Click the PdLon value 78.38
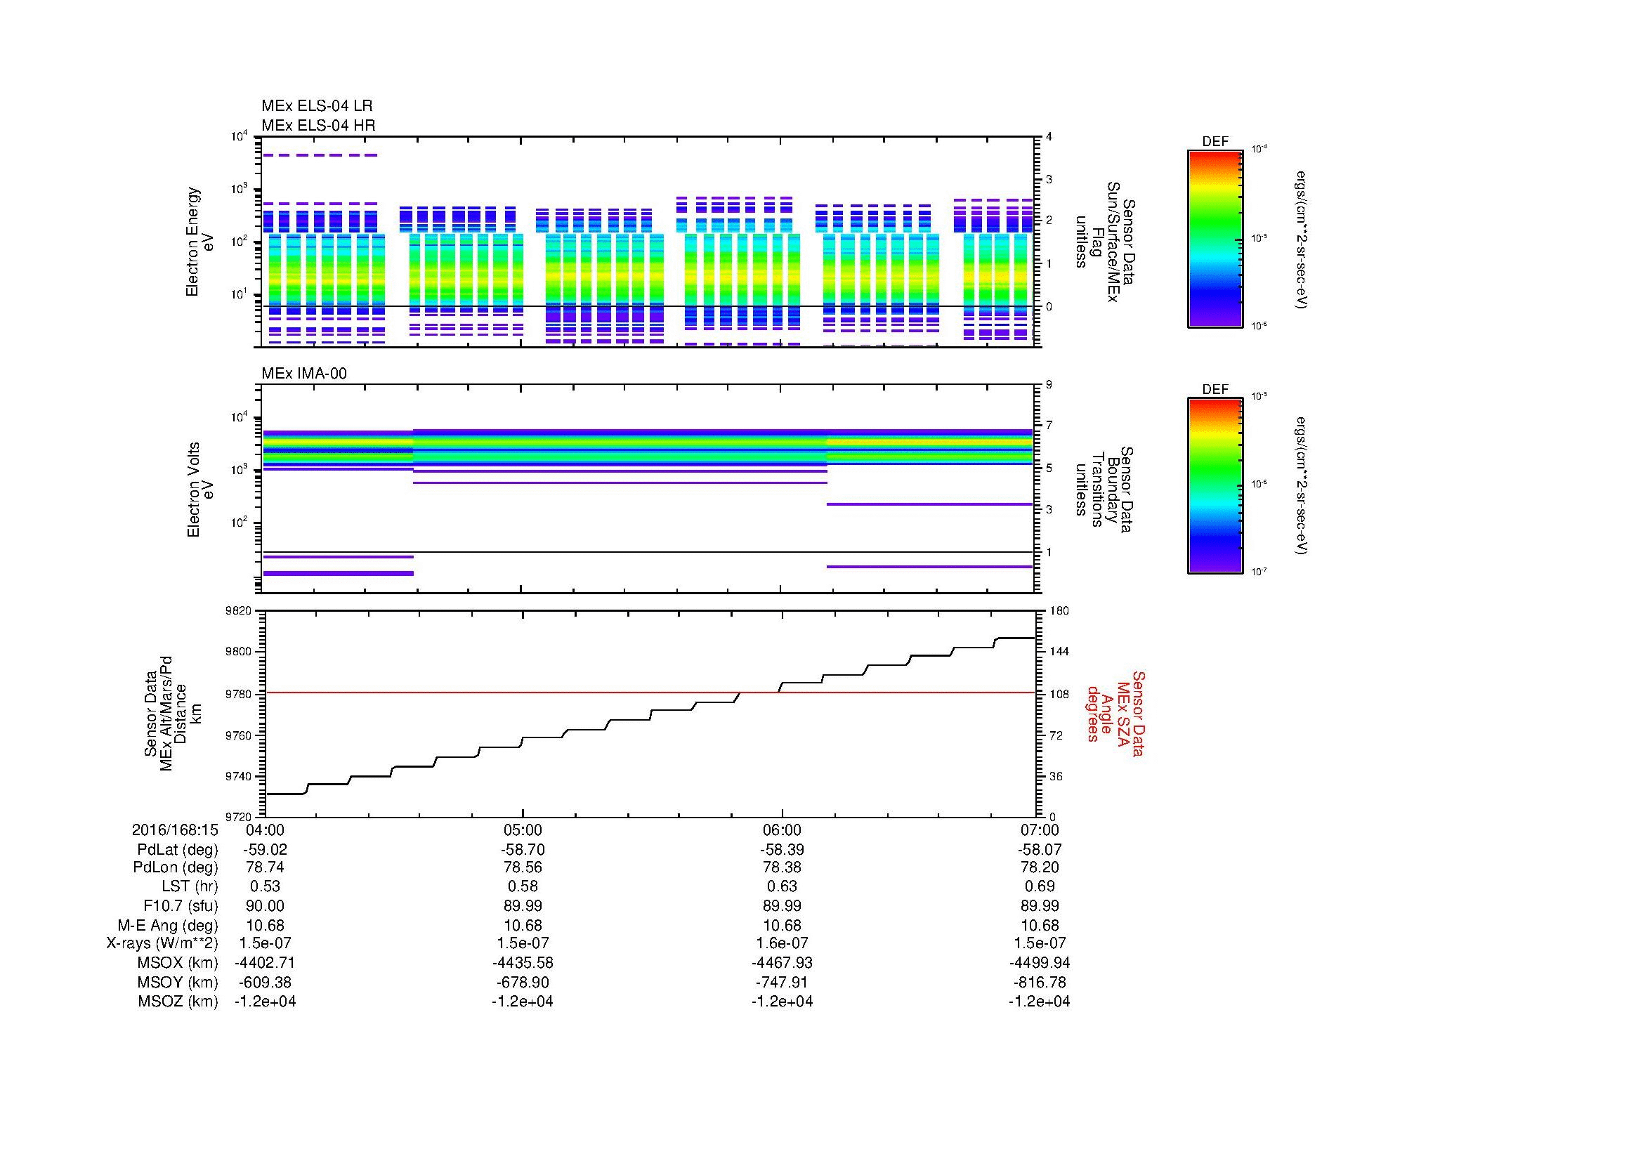 click(x=782, y=867)
